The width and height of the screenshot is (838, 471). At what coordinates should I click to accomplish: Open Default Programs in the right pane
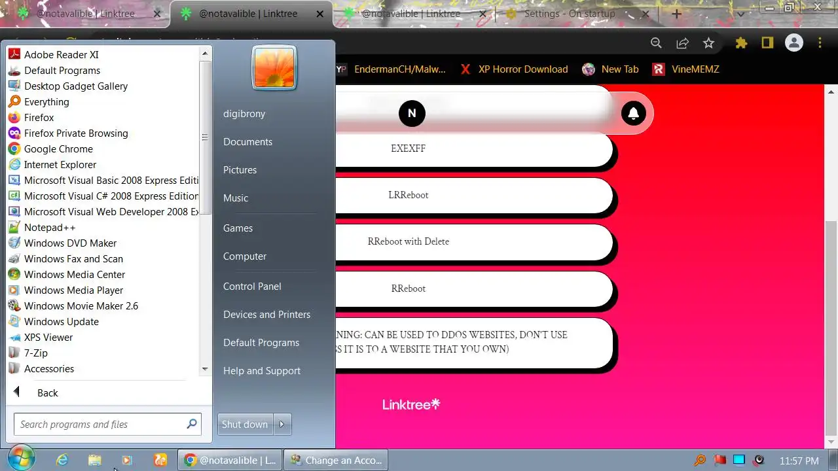(261, 343)
